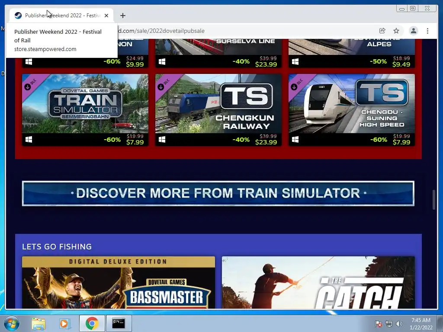The height and width of the screenshot is (332, 443).
Task: Click the -40% discount on Chengkun Railway
Action: pyautogui.click(x=241, y=140)
